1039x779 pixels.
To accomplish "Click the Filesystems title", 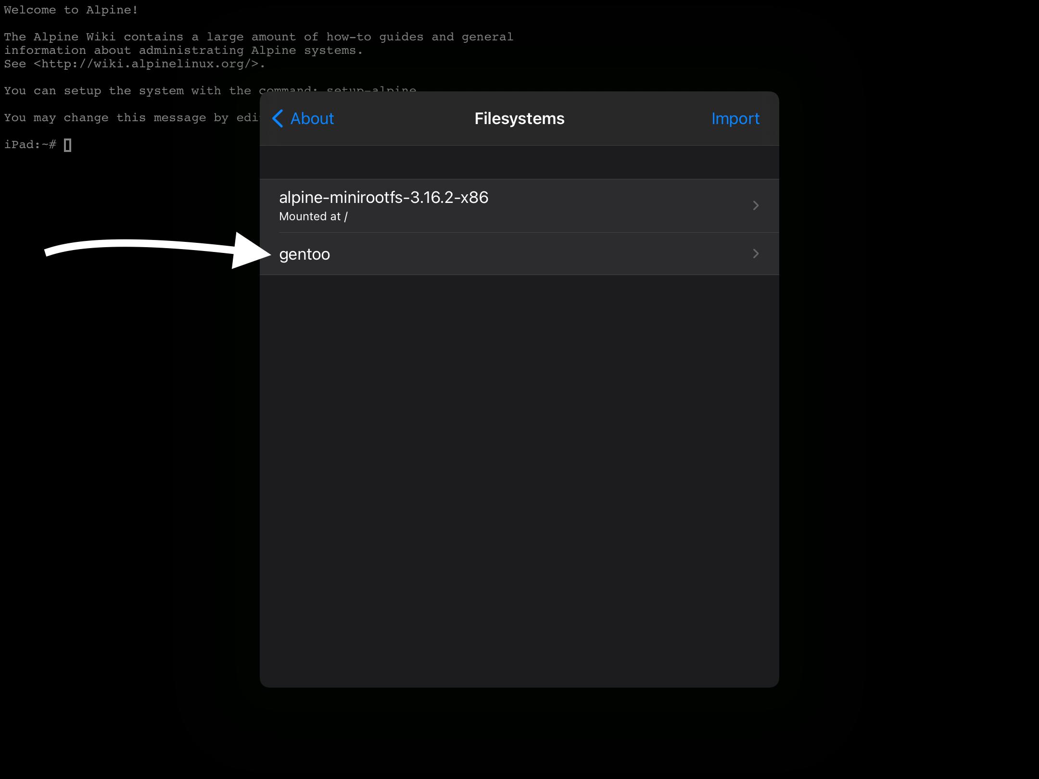I will click(x=519, y=118).
